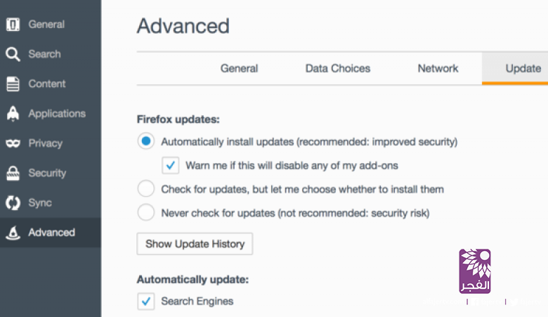Select Automatically install updates radio button
Image resolution: width=548 pixels, height=317 pixels.
click(145, 142)
